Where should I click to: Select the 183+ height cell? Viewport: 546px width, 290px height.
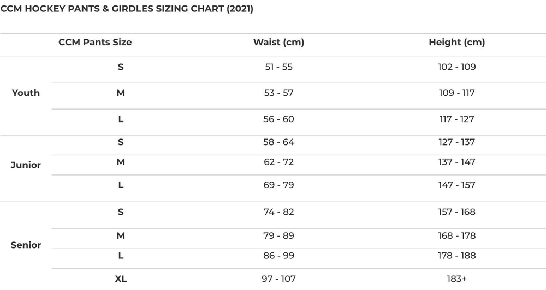456,279
